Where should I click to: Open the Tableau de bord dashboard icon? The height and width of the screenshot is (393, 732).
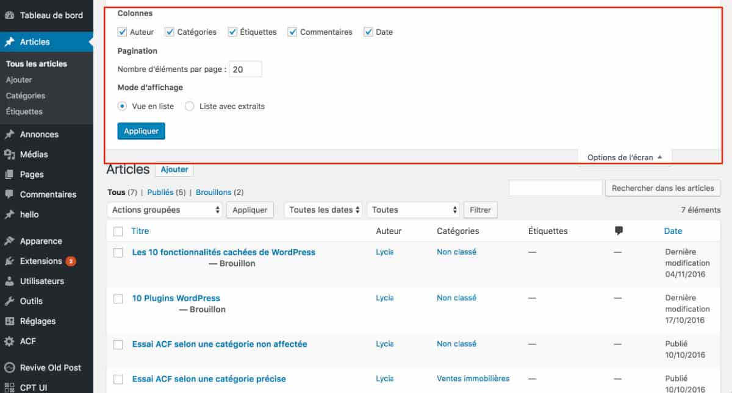(11, 16)
